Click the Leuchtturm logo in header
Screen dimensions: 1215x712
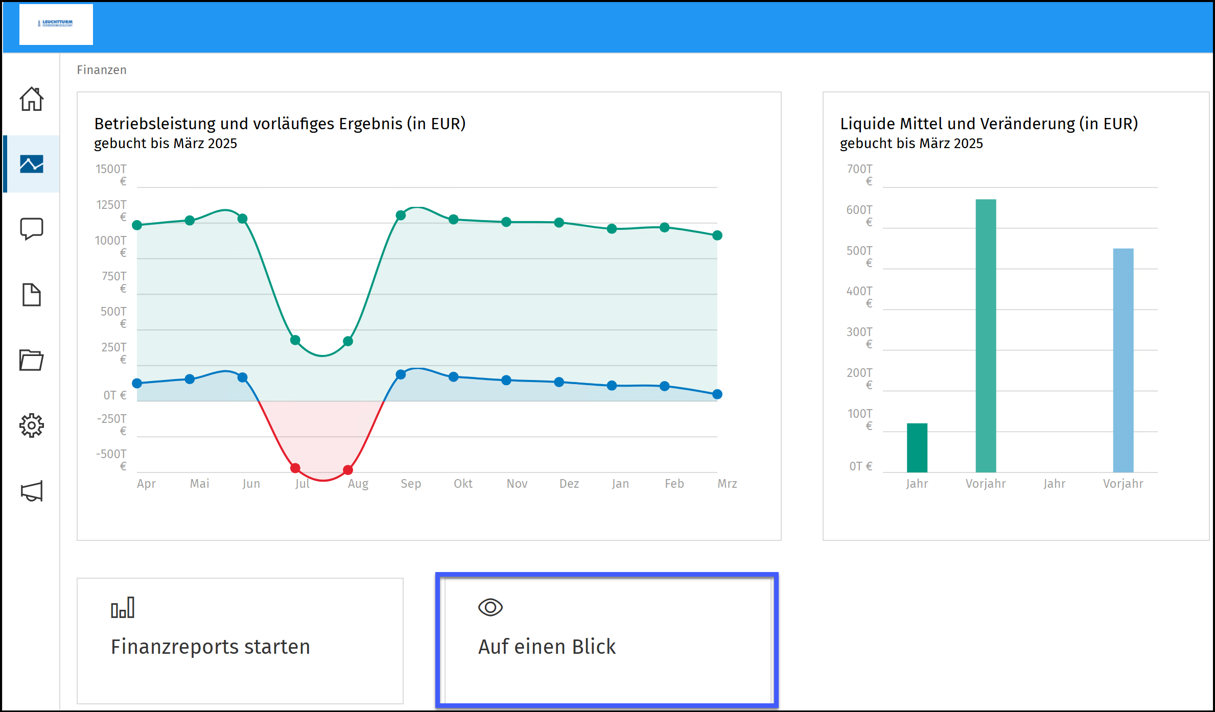tap(56, 24)
